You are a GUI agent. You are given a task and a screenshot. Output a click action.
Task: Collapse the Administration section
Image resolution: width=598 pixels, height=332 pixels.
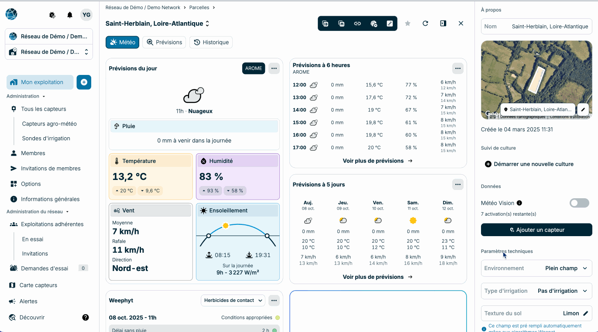(x=26, y=96)
